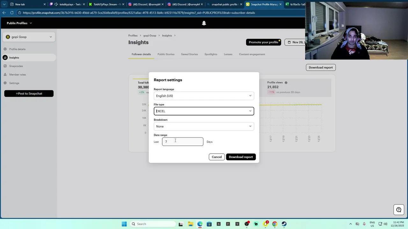The image size is (408, 229).
Task: Open the browser tab search chevron
Action: click(4, 4)
